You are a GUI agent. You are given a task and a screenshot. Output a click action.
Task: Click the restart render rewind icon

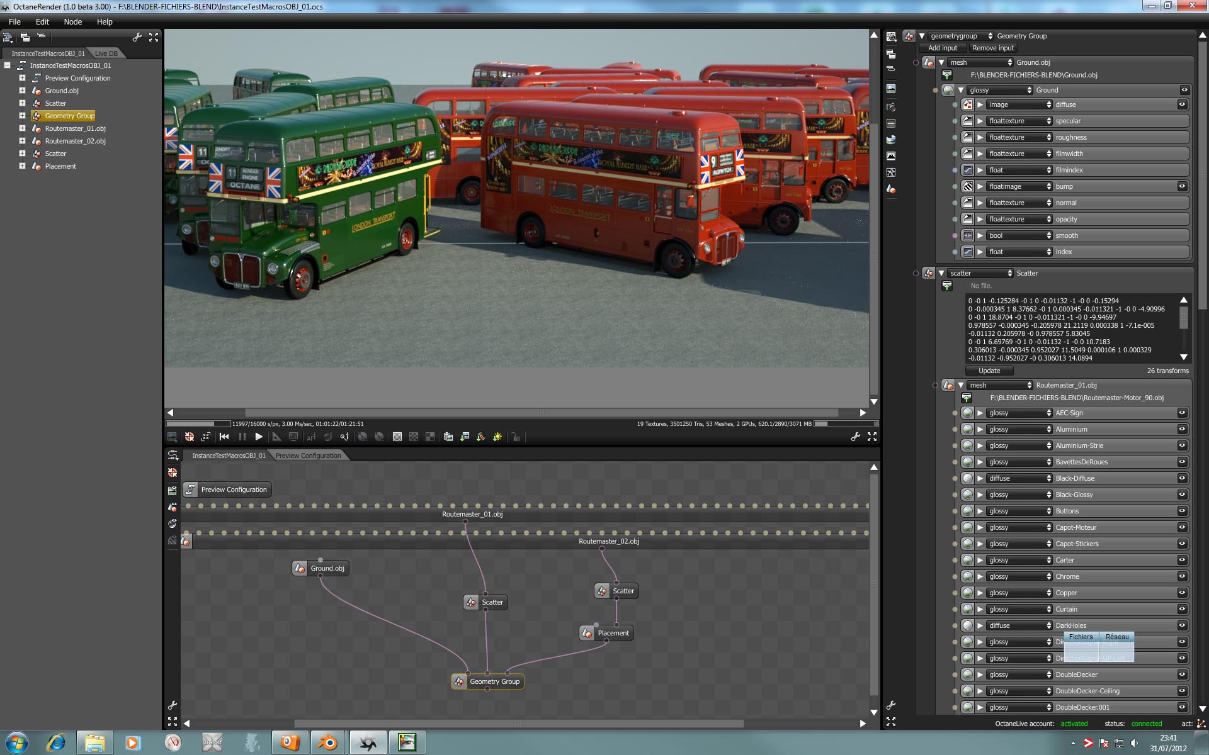[224, 437]
